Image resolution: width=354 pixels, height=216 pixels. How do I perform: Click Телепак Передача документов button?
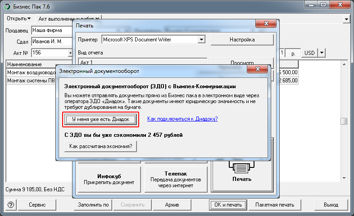click(176, 179)
